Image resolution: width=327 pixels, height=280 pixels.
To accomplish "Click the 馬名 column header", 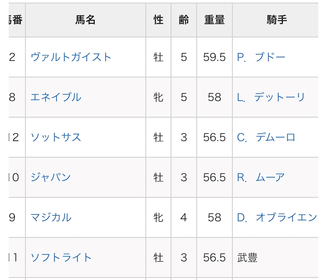I will pyautogui.click(x=85, y=20).
